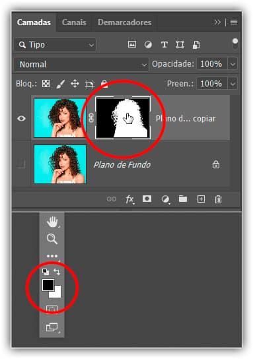Open the Opacidade slider arrow
The image size is (253, 359).
pos(233,64)
